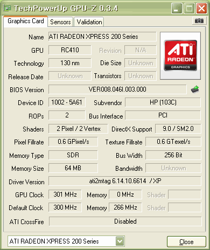Click the Driver Version label

click(x=26, y=182)
